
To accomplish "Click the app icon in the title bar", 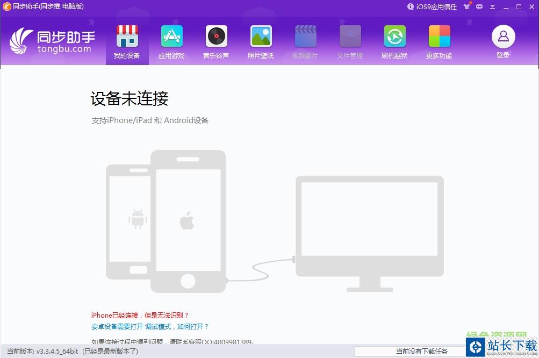I will [6, 6].
